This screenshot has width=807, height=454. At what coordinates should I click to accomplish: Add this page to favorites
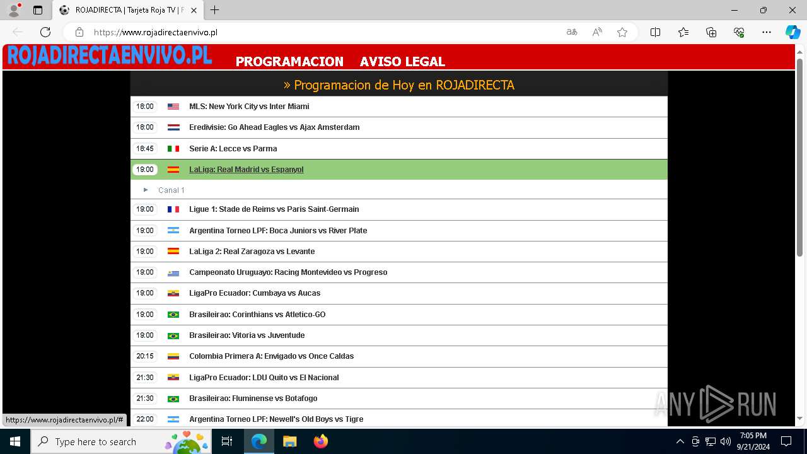(x=622, y=32)
